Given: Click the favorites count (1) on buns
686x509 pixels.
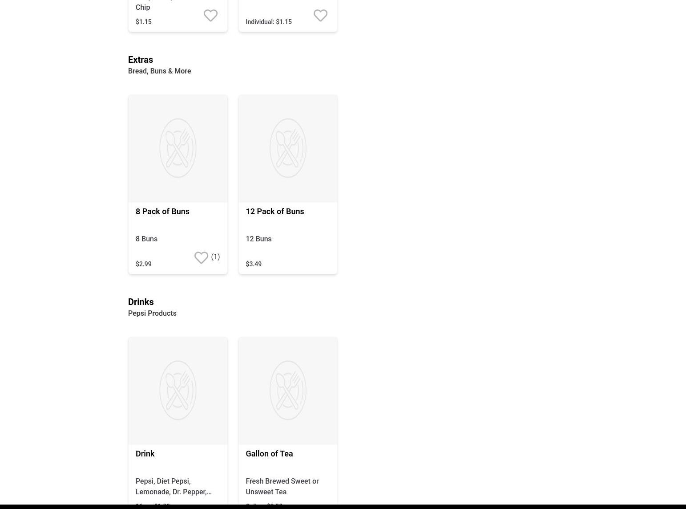Looking at the screenshot, I should click(215, 257).
